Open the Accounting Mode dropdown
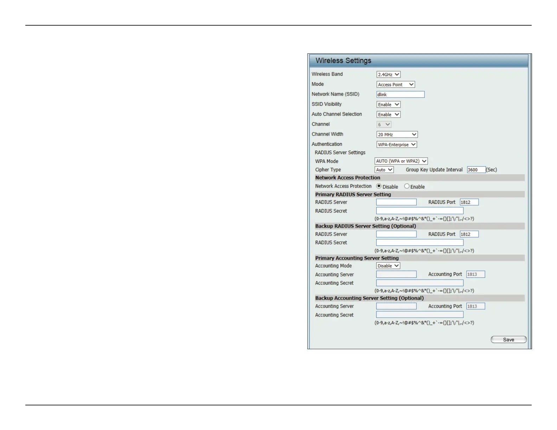The image size is (557, 430). coord(388,266)
